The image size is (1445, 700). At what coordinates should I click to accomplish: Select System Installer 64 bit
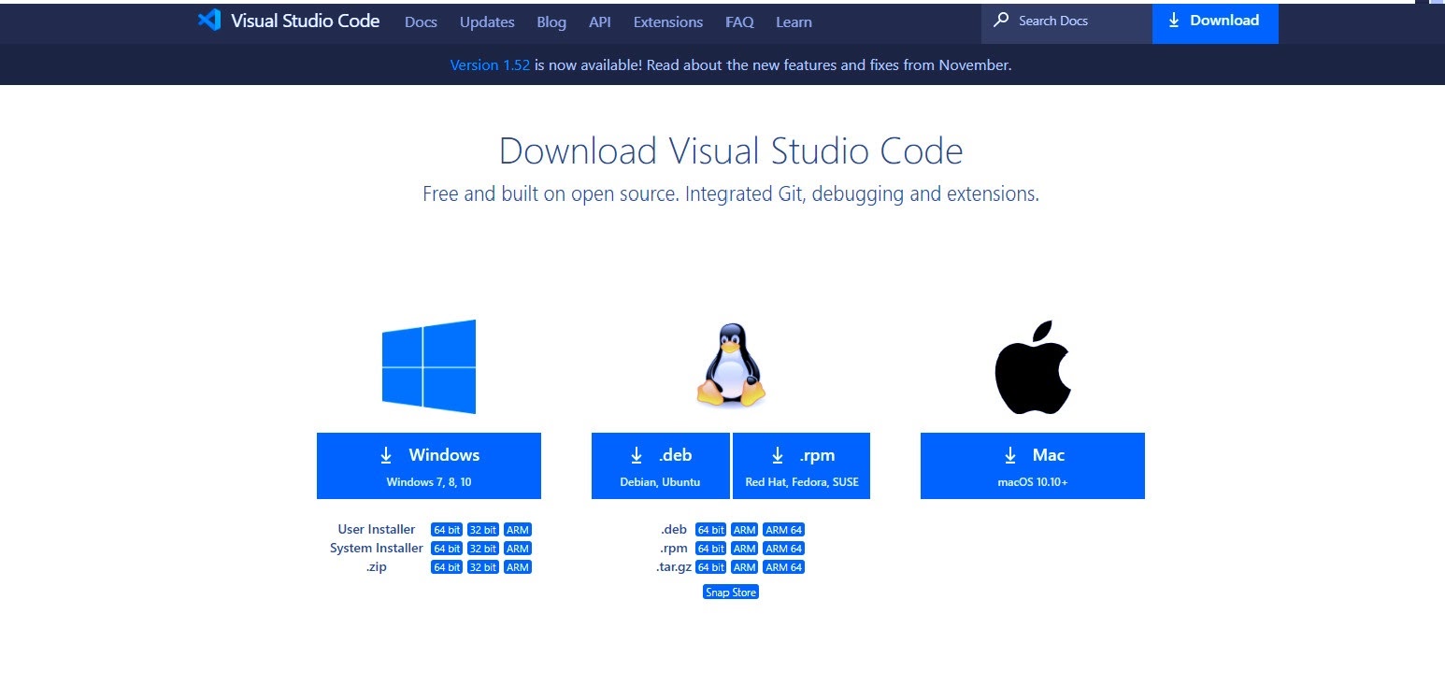point(447,549)
